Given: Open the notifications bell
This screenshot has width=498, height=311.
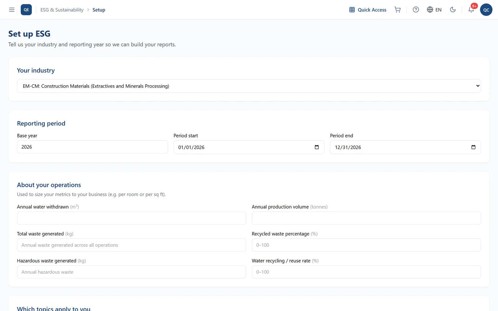Looking at the screenshot, I should coord(471,10).
